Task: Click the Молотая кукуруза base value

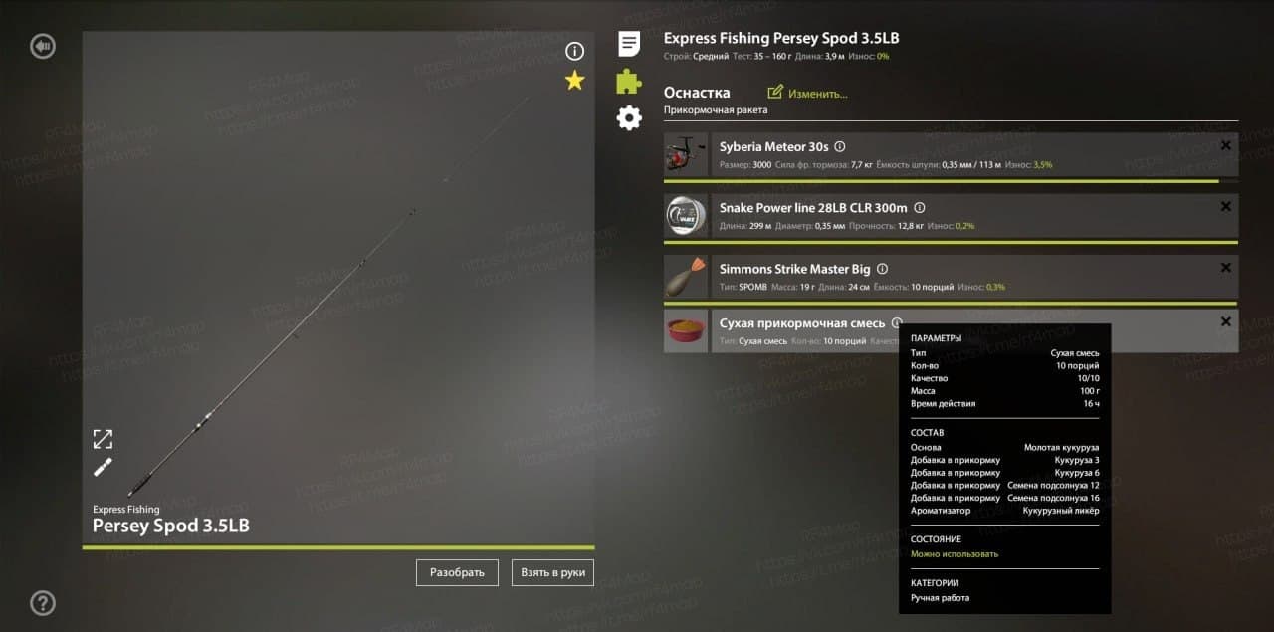Action: pos(1062,448)
